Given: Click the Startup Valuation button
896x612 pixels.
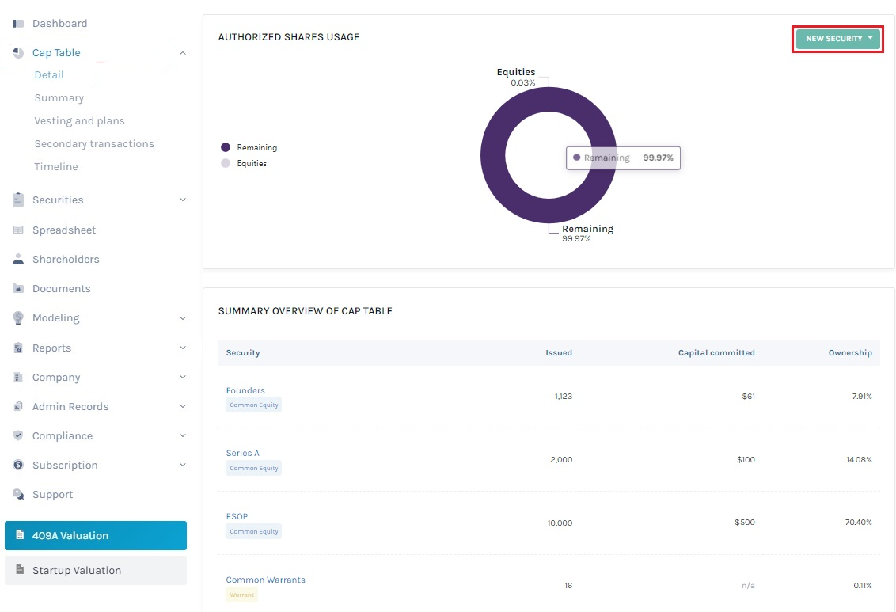Looking at the screenshot, I should (x=96, y=570).
